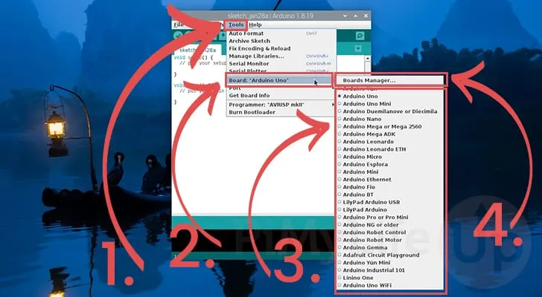Select Arduino Industrial 101 board
The height and width of the screenshot is (297, 542).
390,270
